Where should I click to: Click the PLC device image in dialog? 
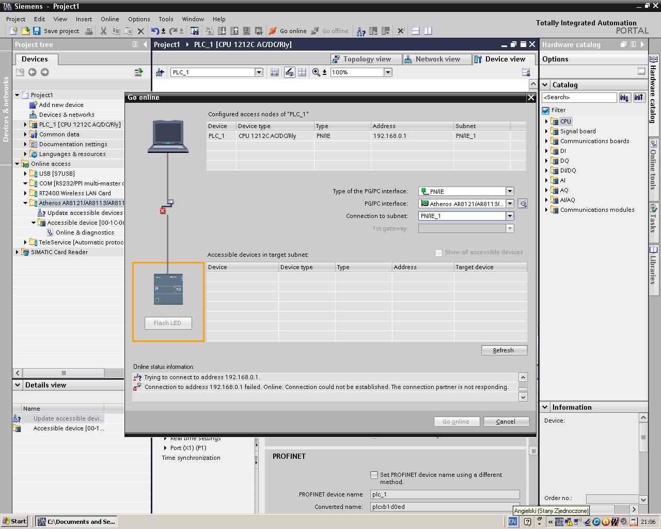click(168, 289)
